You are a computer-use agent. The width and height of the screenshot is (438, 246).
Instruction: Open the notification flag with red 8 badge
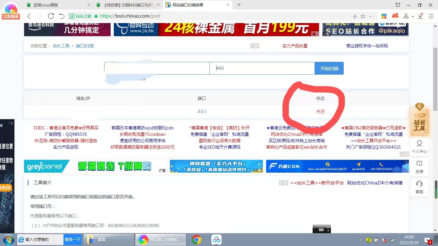click(x=428, y=240)
